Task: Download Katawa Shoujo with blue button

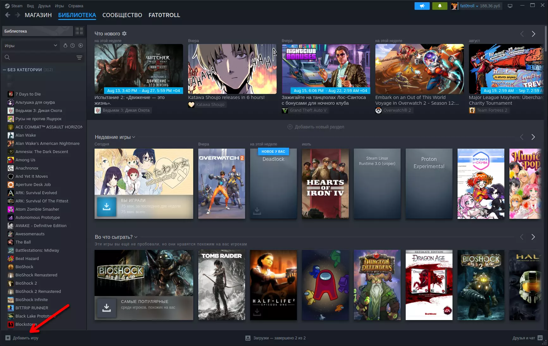Action: point(107,207)
